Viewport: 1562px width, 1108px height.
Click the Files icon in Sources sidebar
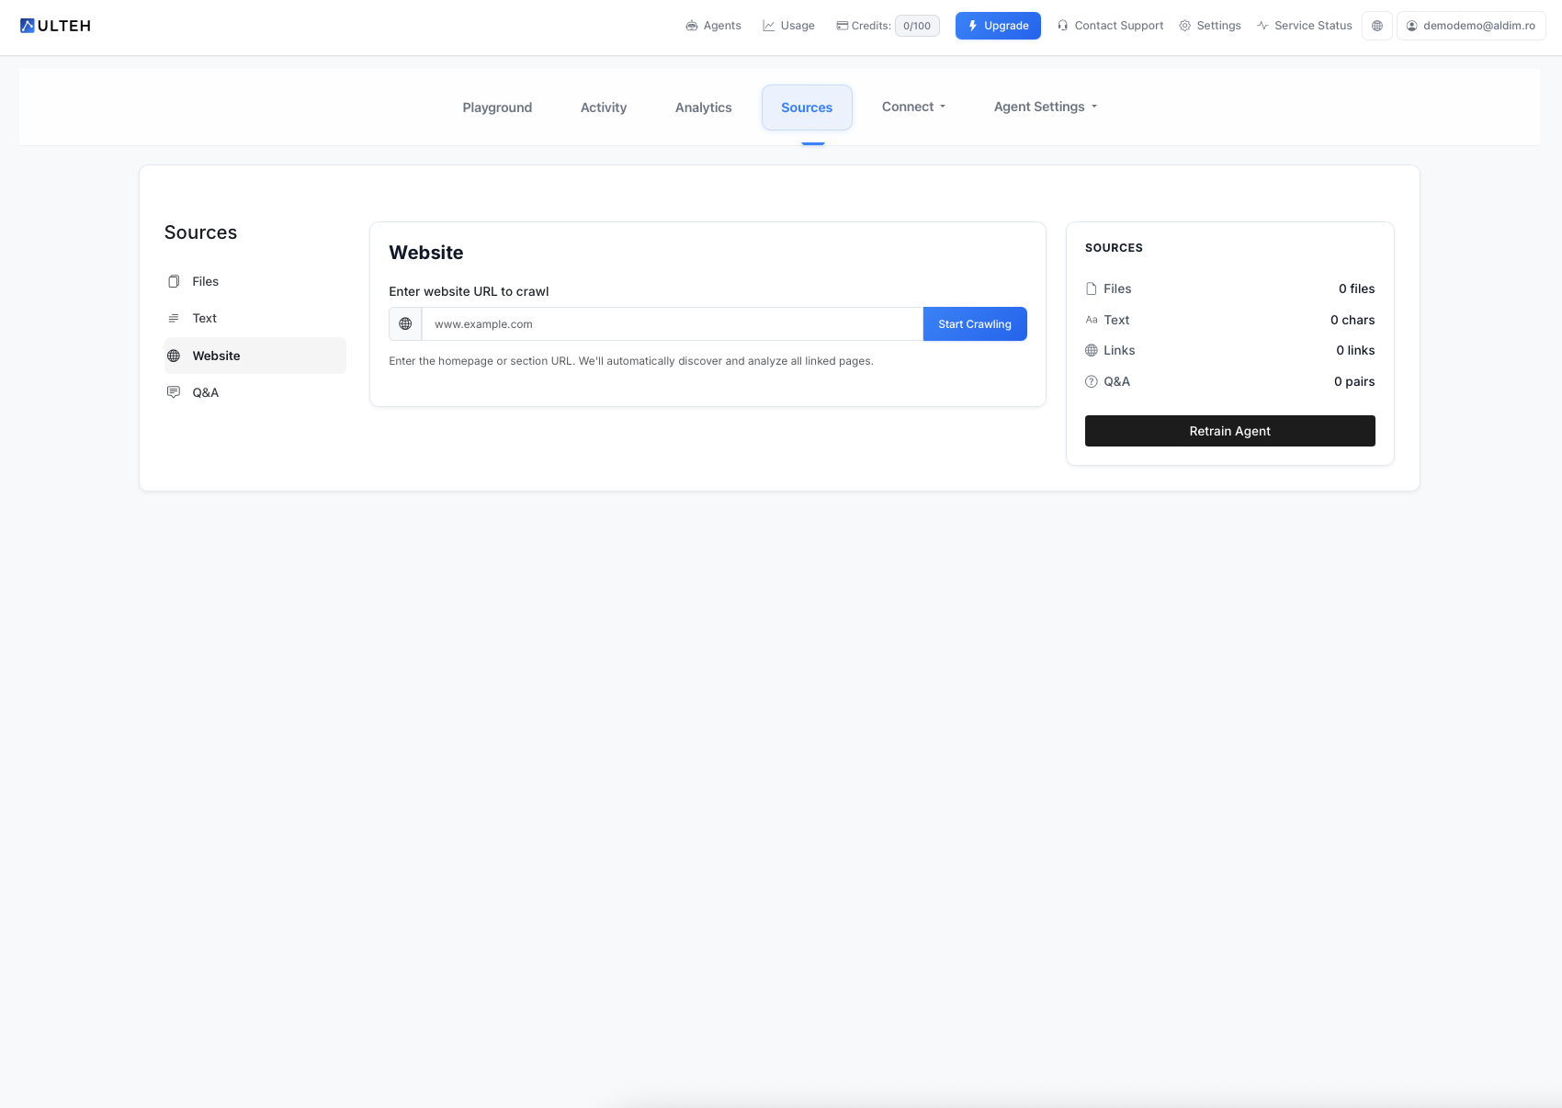tap(173, 281)
